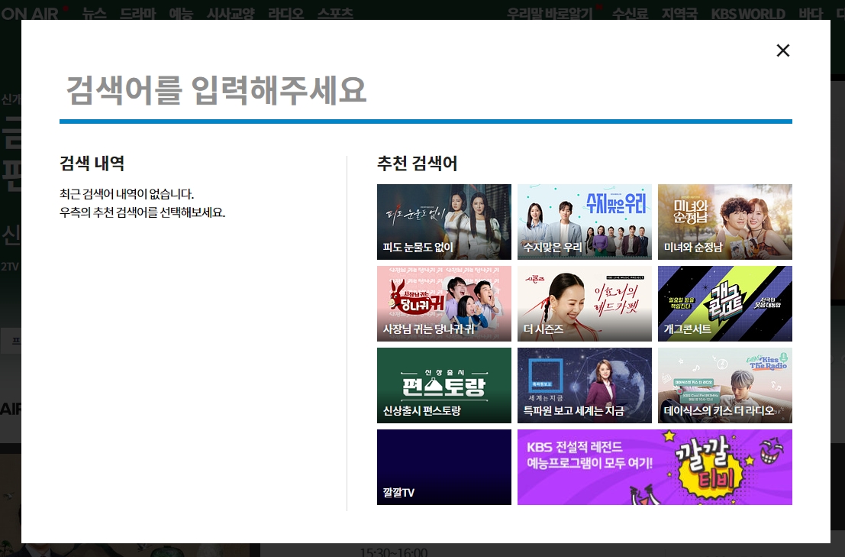Select the 사장님 귀는 당나귀 귀 thumbnail

[x=444, y=303]
